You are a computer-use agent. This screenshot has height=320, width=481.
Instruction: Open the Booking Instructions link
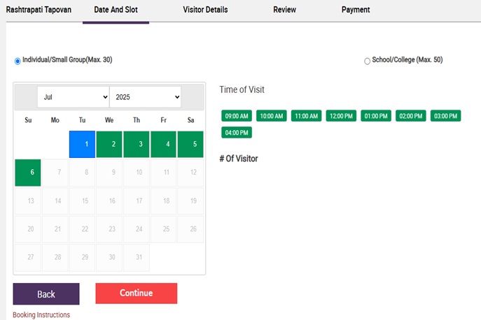[41, 315]
